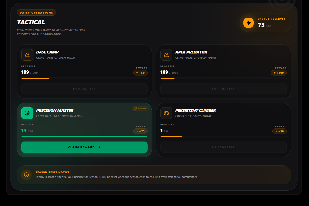309x206 pixels.
Task: Click 'Climb total of 200M today' text
Action: click(56, 58)
